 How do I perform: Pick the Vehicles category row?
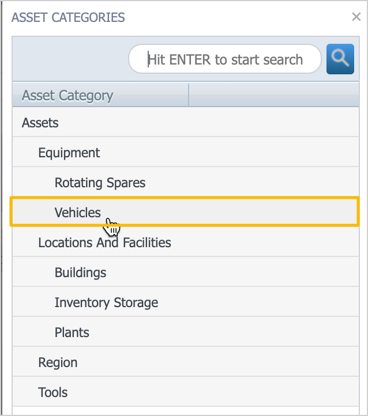click(78, 213)
